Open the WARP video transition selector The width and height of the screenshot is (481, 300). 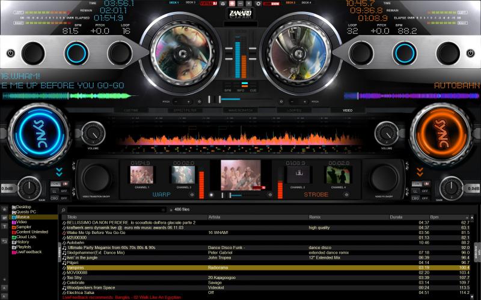click(161, 194)
